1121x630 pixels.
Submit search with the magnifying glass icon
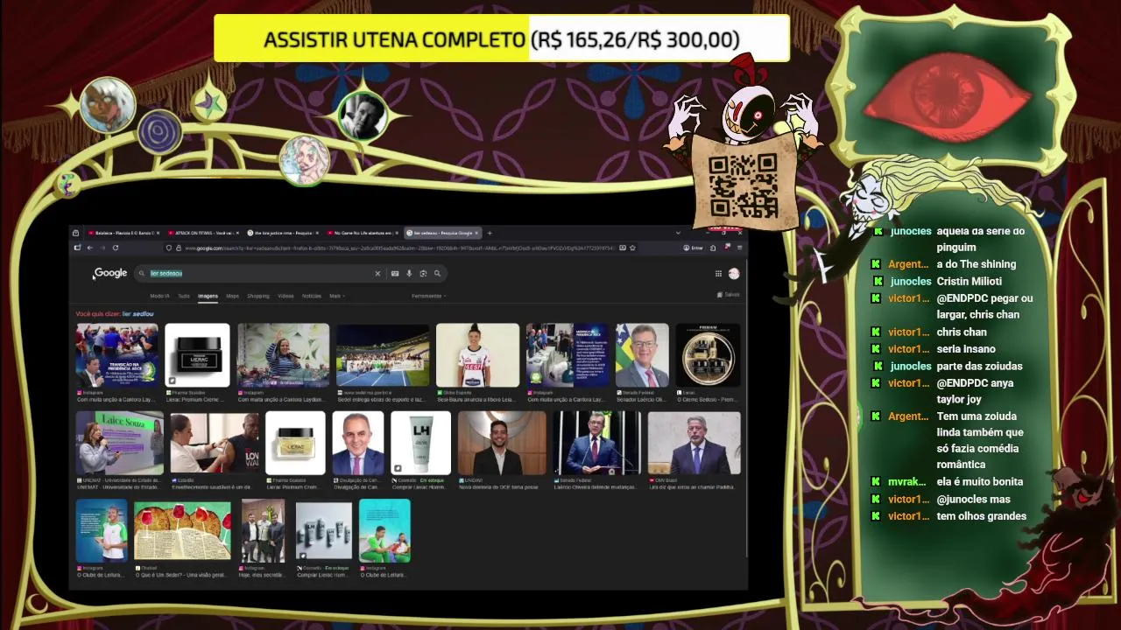coord(437,273)
